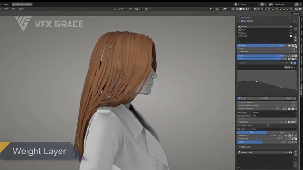Image resolution: width=303 pixels, height=170 pixels.
Task: Select the Weight Layer list item
Action: click(x=263, y=152)
